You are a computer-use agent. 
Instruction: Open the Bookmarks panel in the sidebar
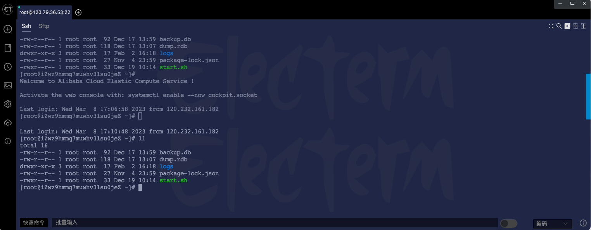7,47
